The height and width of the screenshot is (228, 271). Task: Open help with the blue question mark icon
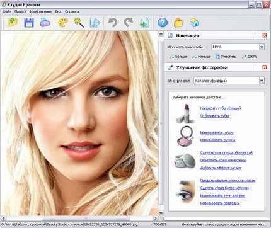click(x=163, y=23)
